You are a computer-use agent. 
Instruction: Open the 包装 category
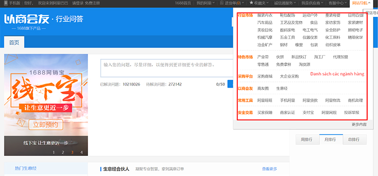tap(314, 45)
